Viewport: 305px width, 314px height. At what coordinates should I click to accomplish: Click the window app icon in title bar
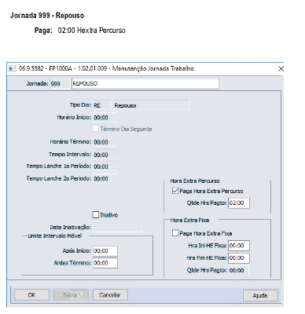[x=13, y=69]
